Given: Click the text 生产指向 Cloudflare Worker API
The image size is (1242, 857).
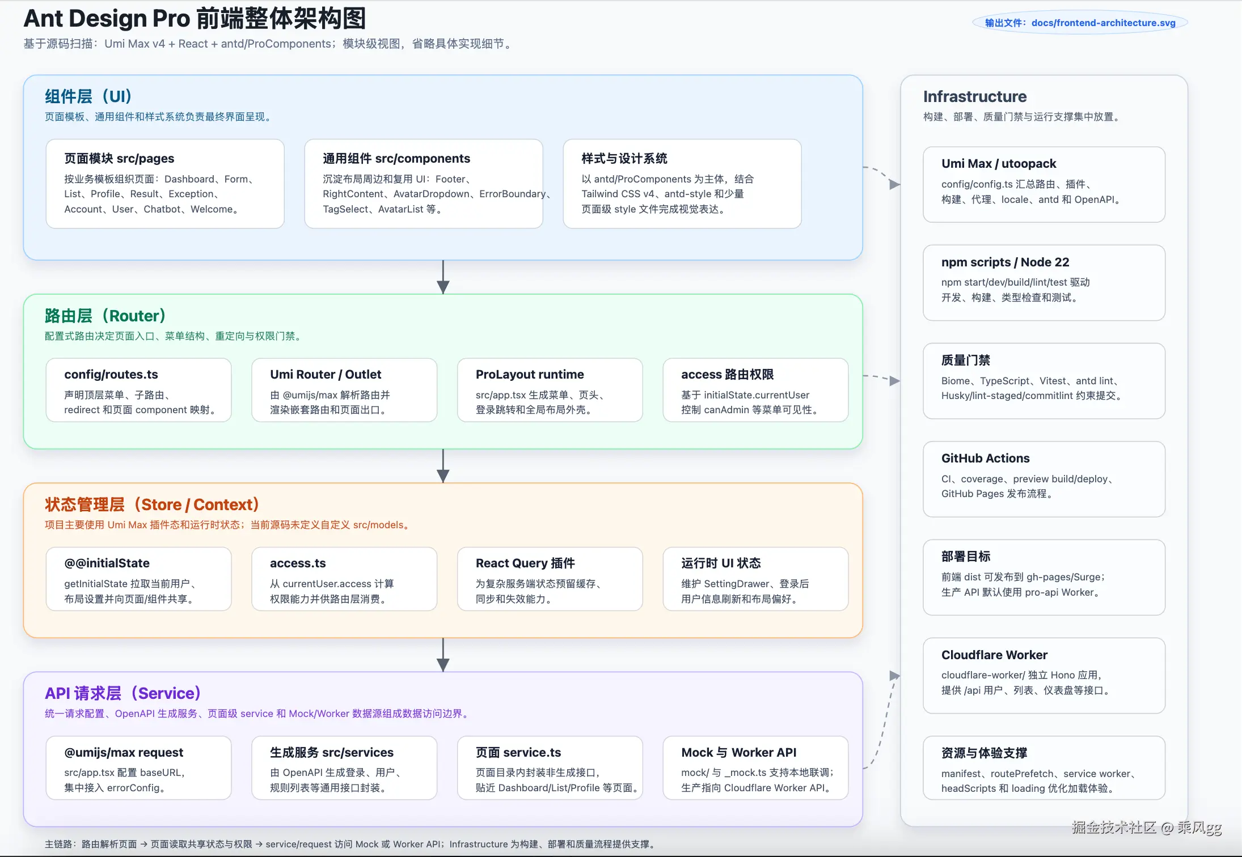Looking at the screenshot, I should tap(757, 788).
